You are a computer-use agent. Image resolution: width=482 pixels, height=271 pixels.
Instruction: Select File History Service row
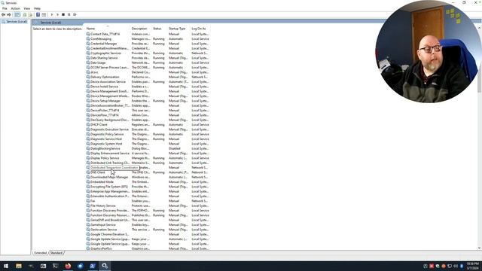click(x=148, y=206)
